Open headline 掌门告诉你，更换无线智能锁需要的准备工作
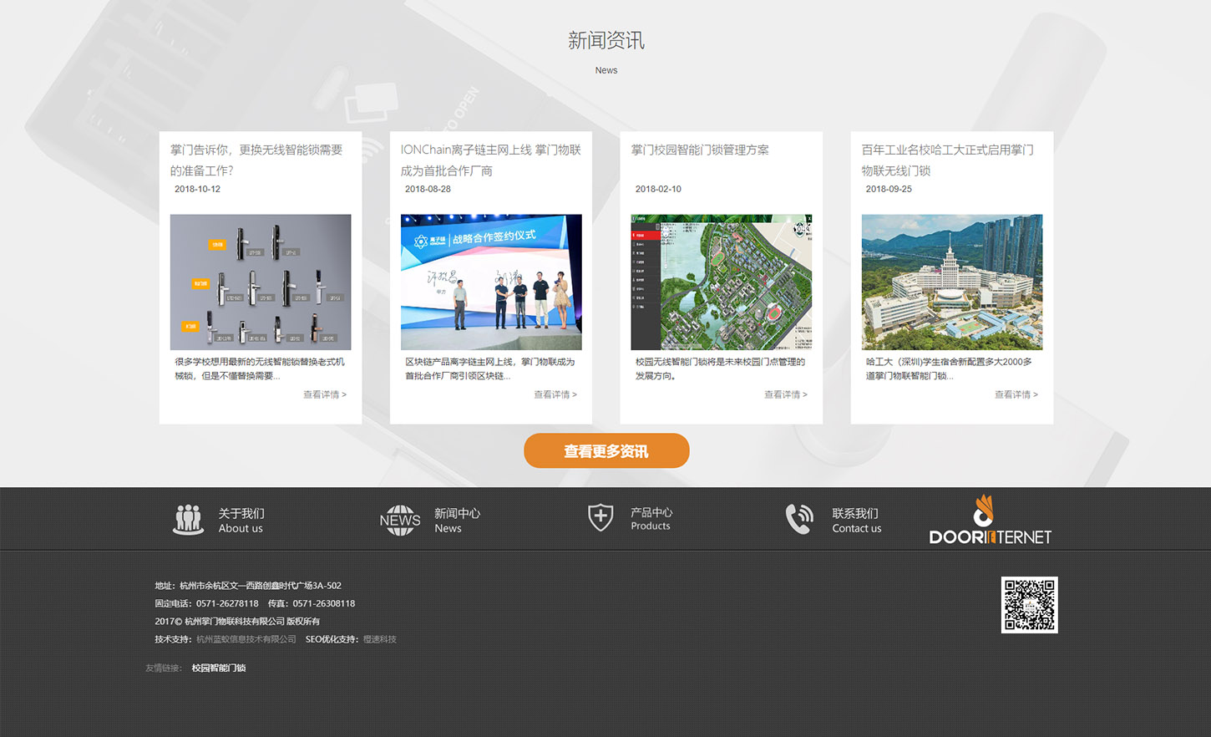The width and height of the screenshot is (1211, 737). click(256, 160)
